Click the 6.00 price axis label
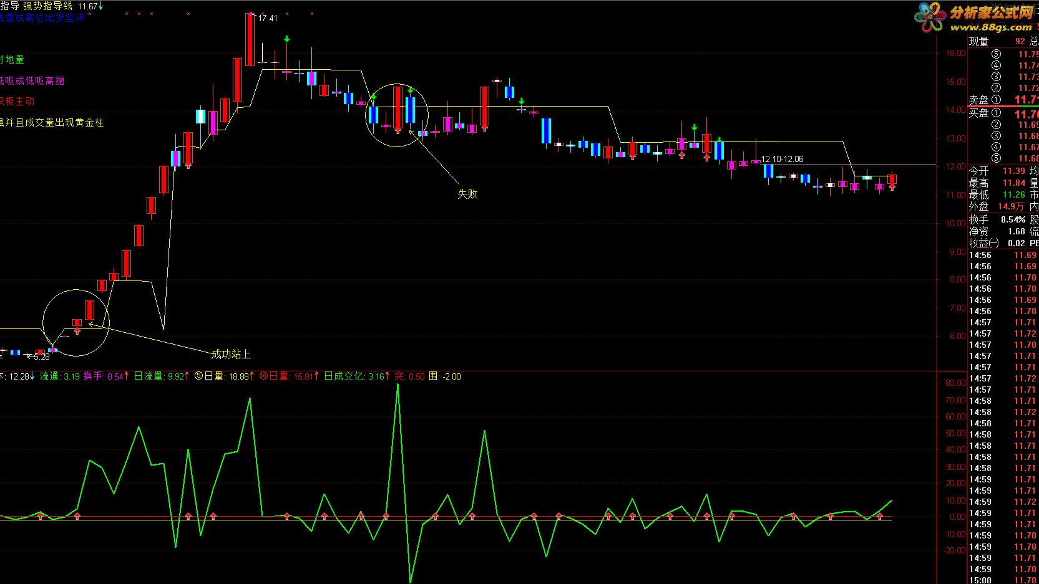The width and height of the screenshot is (1039, 584). (x=957, y=335)
